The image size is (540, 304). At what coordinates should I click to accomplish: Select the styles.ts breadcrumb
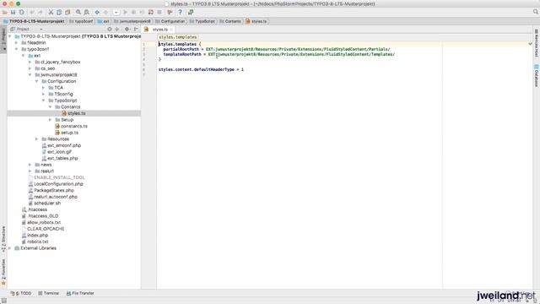point(256,21)
